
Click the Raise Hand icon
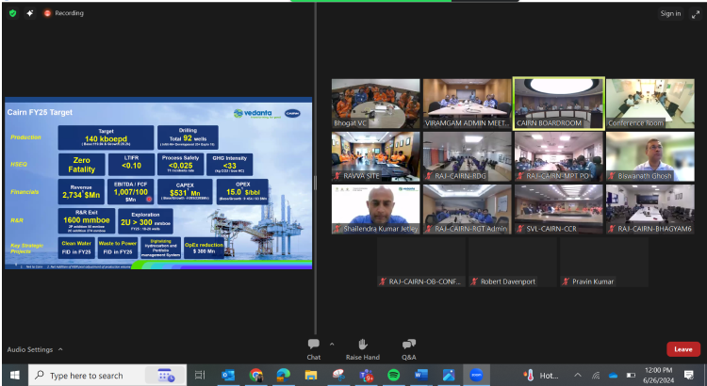coord(362,345)
